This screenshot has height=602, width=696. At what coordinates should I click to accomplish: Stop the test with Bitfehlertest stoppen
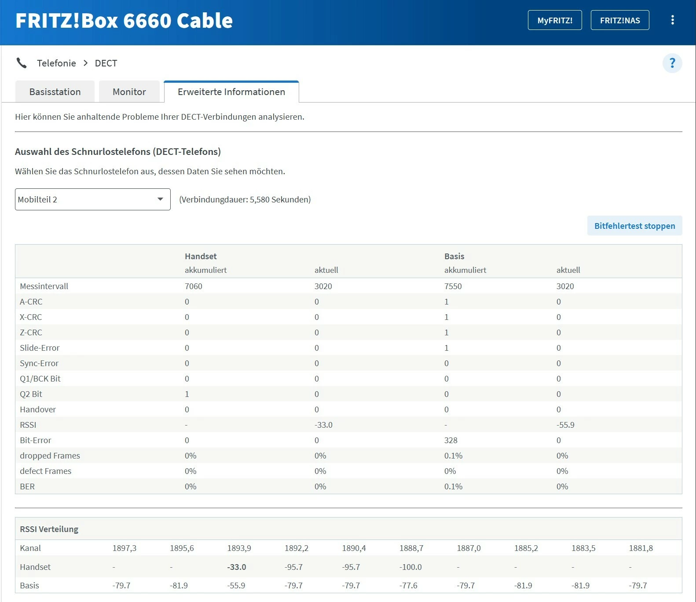pyautogui.click(x=634, y=226)
